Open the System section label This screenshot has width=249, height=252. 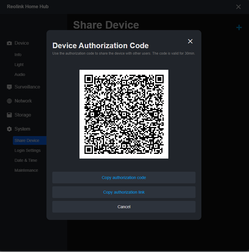click(23, 129)
